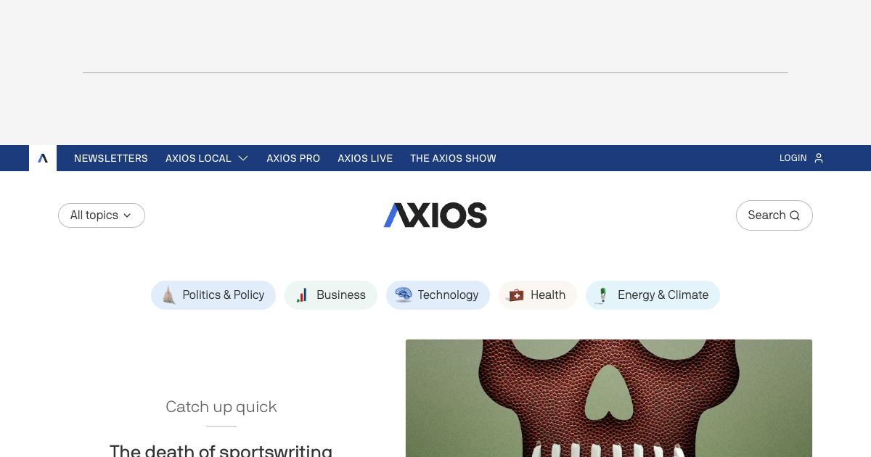This screenshot has width=871, height=457.
Task: Select the Energy & Climate wind turbine icon
Action: point(602,295)
